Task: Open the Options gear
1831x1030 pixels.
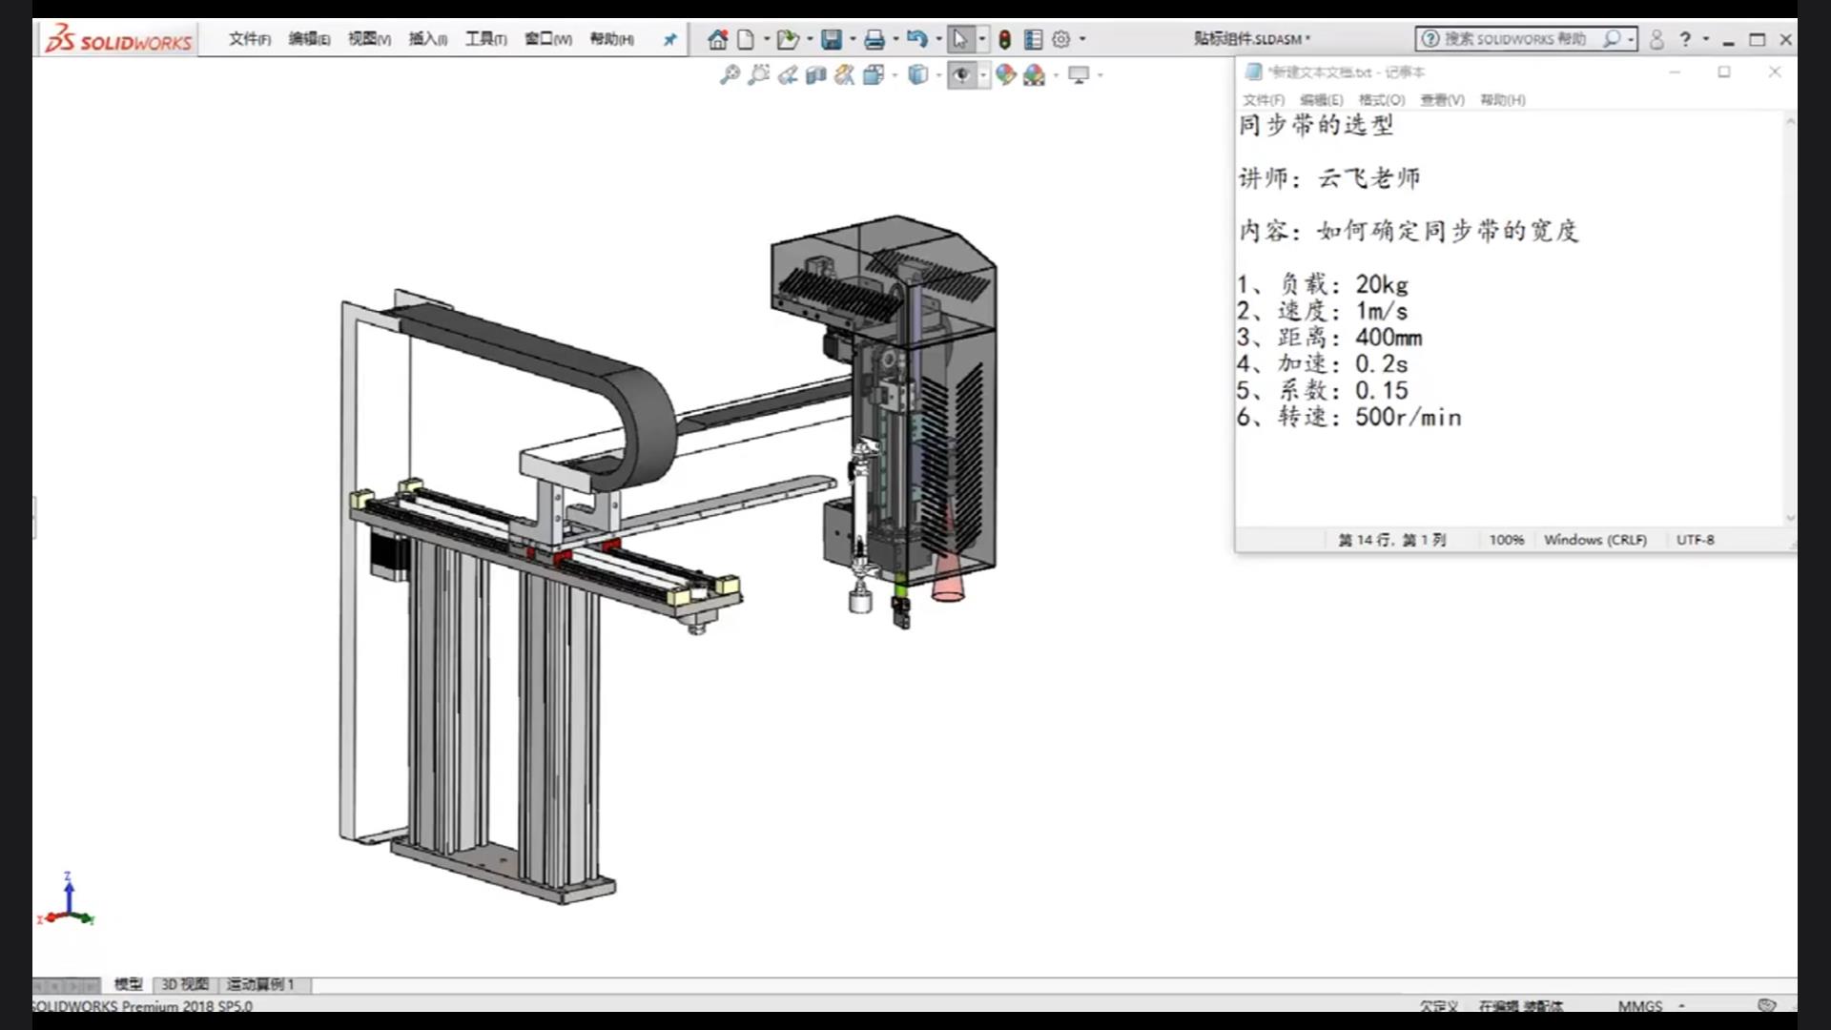Action: pos(1060,39)
